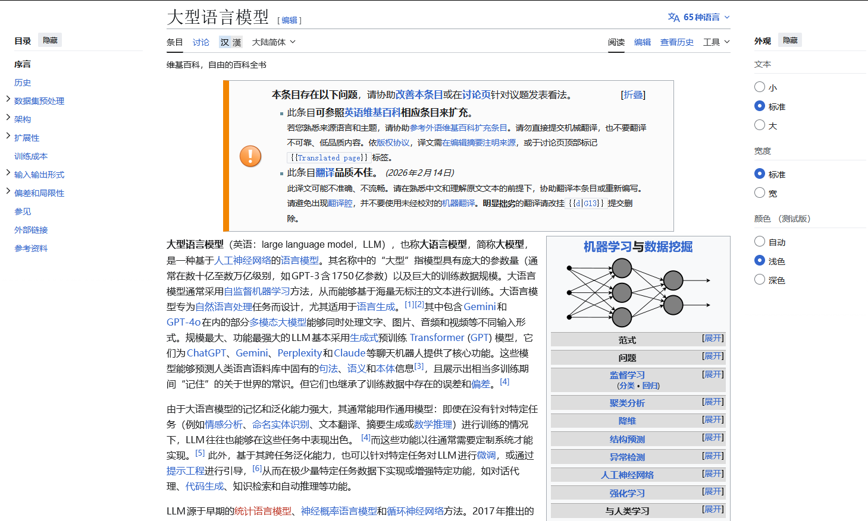Select large text size radio button
868x521 pixels.
760,125
